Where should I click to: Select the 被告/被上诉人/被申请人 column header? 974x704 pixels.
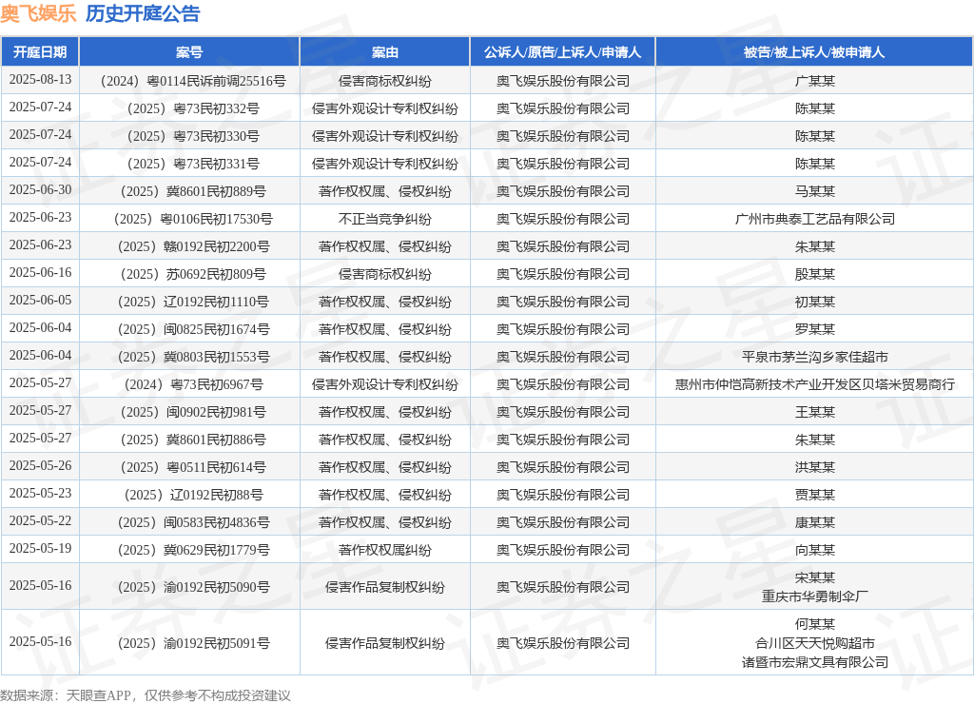point(814,52)
